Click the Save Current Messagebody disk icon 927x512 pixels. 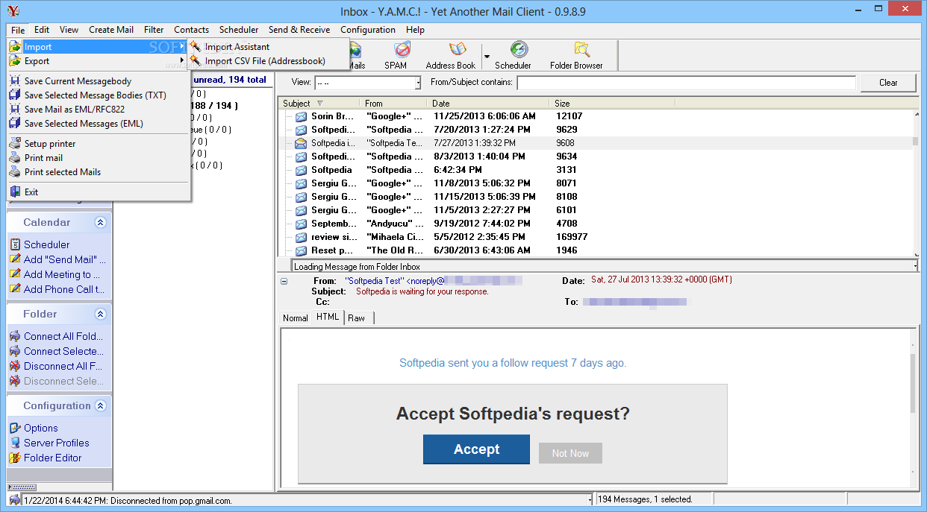coord(15,80)
